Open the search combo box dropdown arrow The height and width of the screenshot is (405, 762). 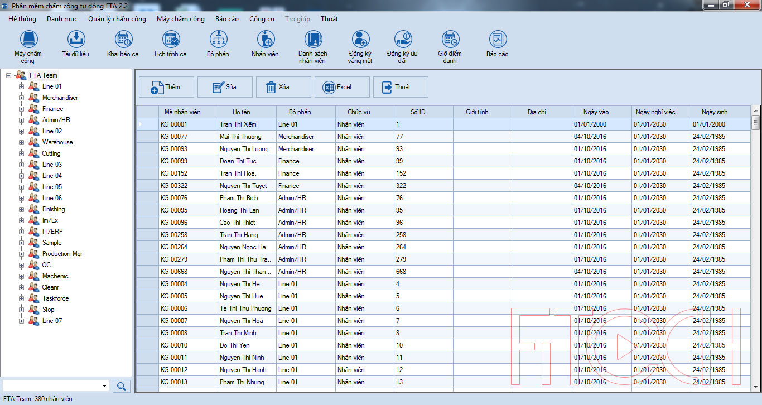[104, 386]
